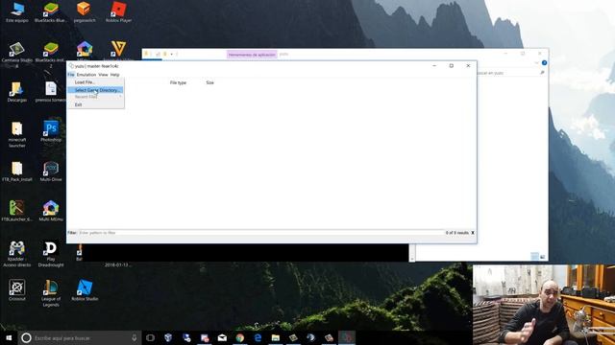Open the Xpadder desktop shortcut
The width and height of the screenshot is (615, 345).
point(17,254)
